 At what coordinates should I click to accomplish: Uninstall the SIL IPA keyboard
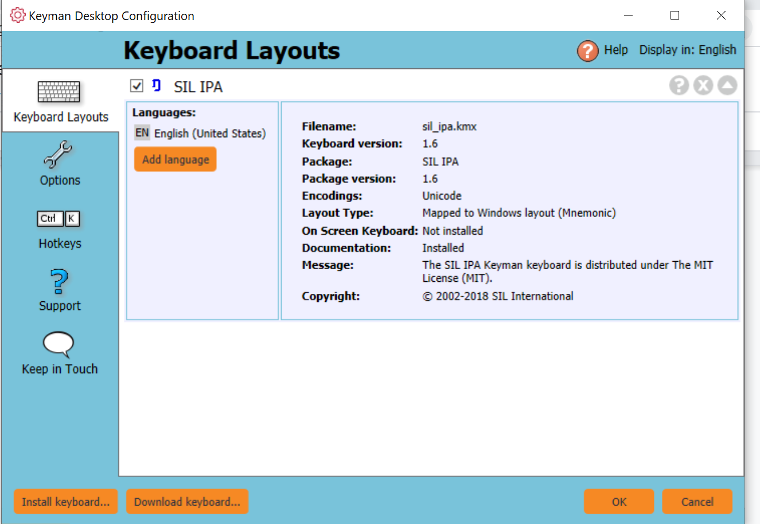703,86
